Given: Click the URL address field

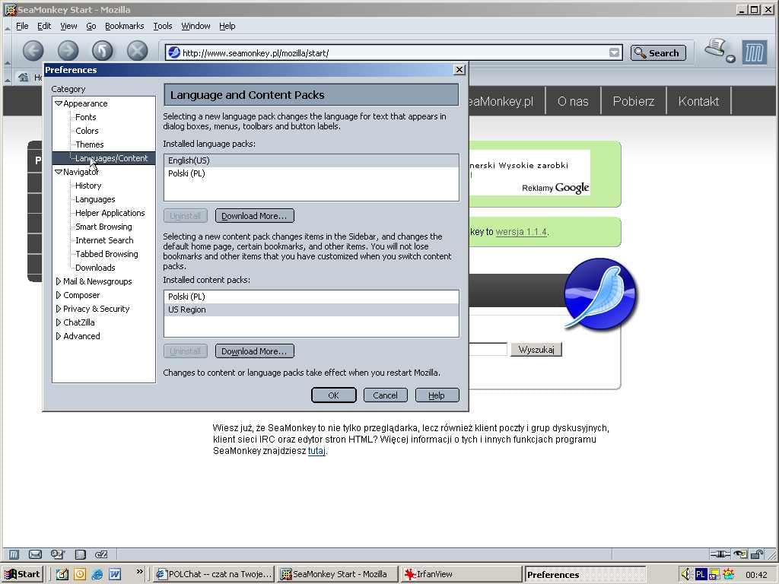Looking at the screenshot, I should point(394,52).
